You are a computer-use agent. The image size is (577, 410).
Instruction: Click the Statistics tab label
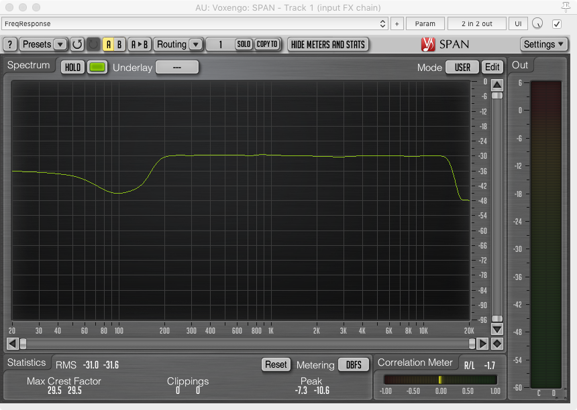pyautogui.click(x=26, y=362)
